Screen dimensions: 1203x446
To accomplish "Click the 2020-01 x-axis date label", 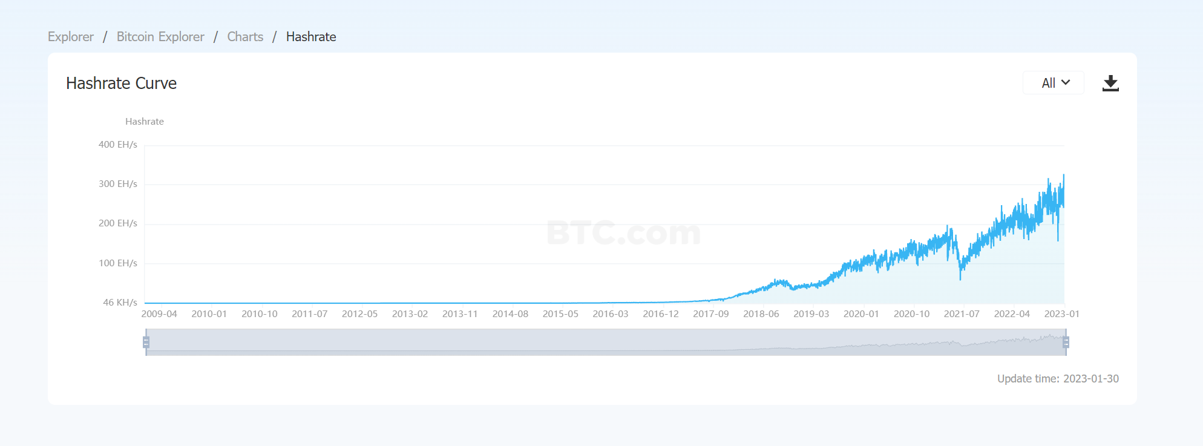I will click(861, 314).
